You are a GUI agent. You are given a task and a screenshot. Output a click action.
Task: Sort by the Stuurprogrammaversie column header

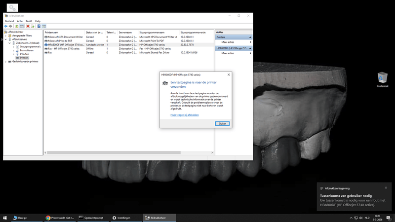(x=197, y=33)
